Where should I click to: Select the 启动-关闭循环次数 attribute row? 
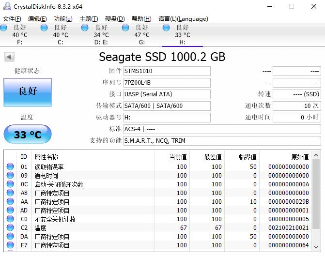click(158, 184)
